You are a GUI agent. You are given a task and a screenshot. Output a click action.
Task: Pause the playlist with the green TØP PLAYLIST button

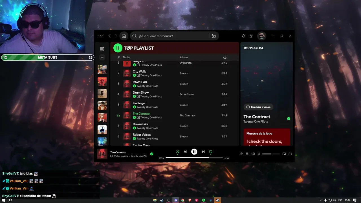click(118, 48)
